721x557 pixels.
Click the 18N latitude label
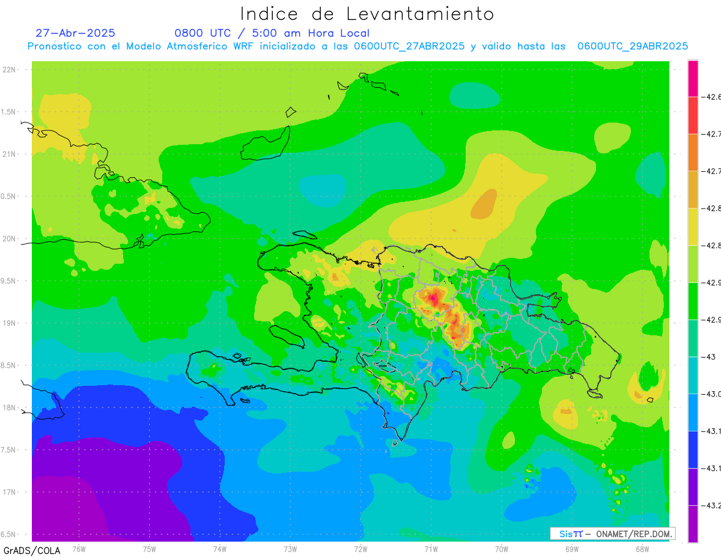pos(9,407)
